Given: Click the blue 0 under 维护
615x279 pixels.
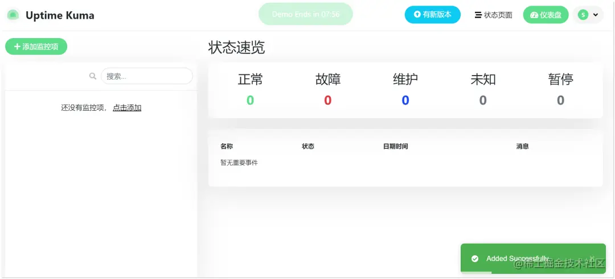Looking at the screenshot, I should (405, 101).
